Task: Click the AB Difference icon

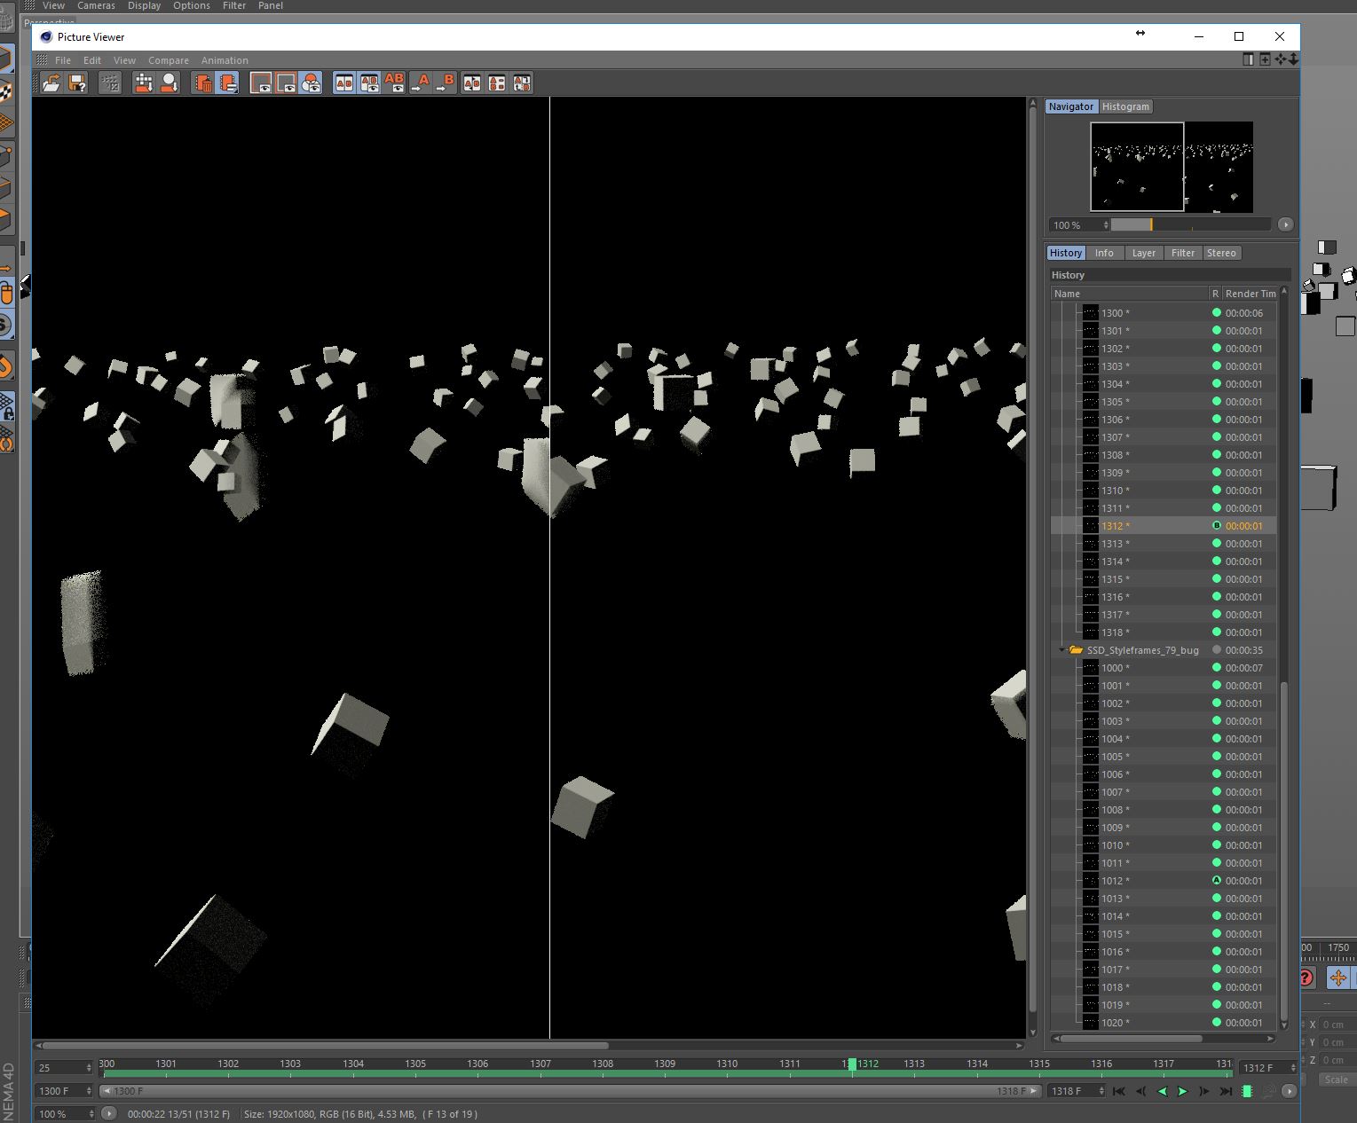Action: tap(394, 83)
